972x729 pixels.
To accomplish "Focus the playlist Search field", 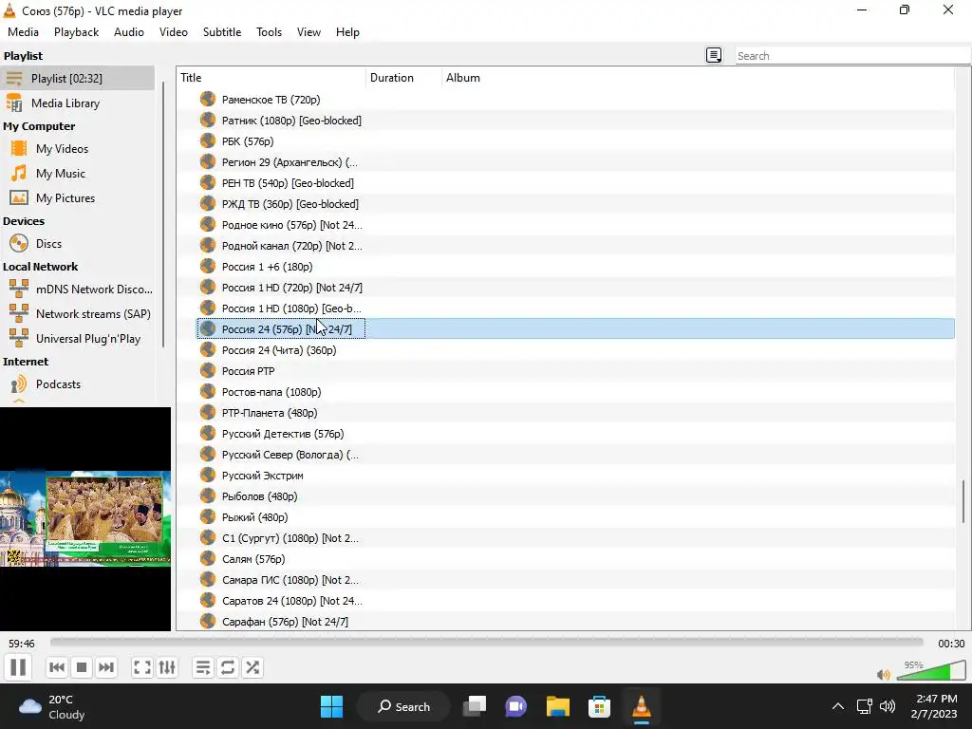I will point(852,56).
